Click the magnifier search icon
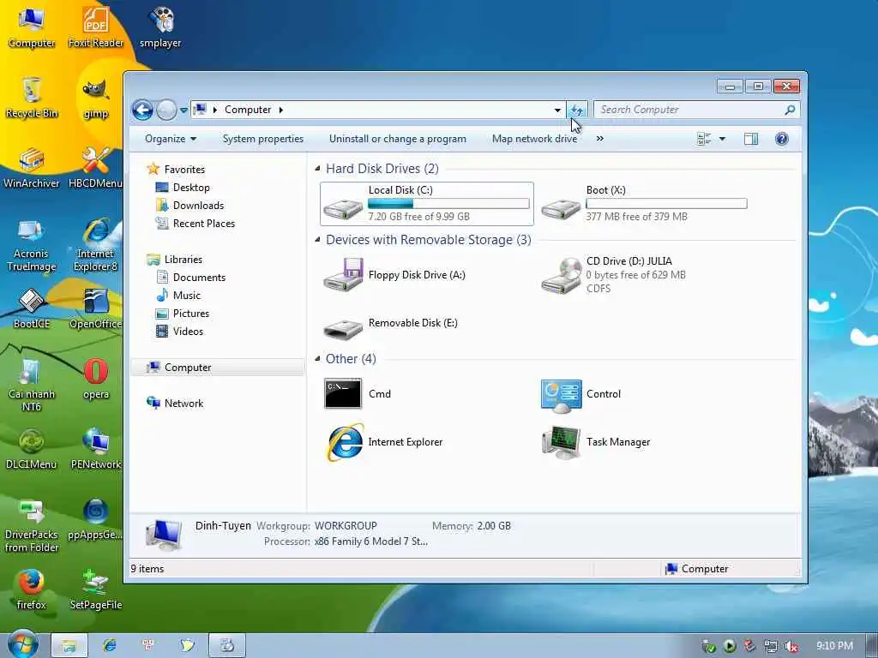The width and height of the screenshot is (878, 658). [x=790, y=111]
